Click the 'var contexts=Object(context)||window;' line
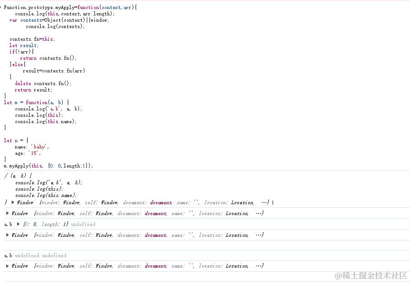Screen dimensions: 410x283 click(59, 20)
